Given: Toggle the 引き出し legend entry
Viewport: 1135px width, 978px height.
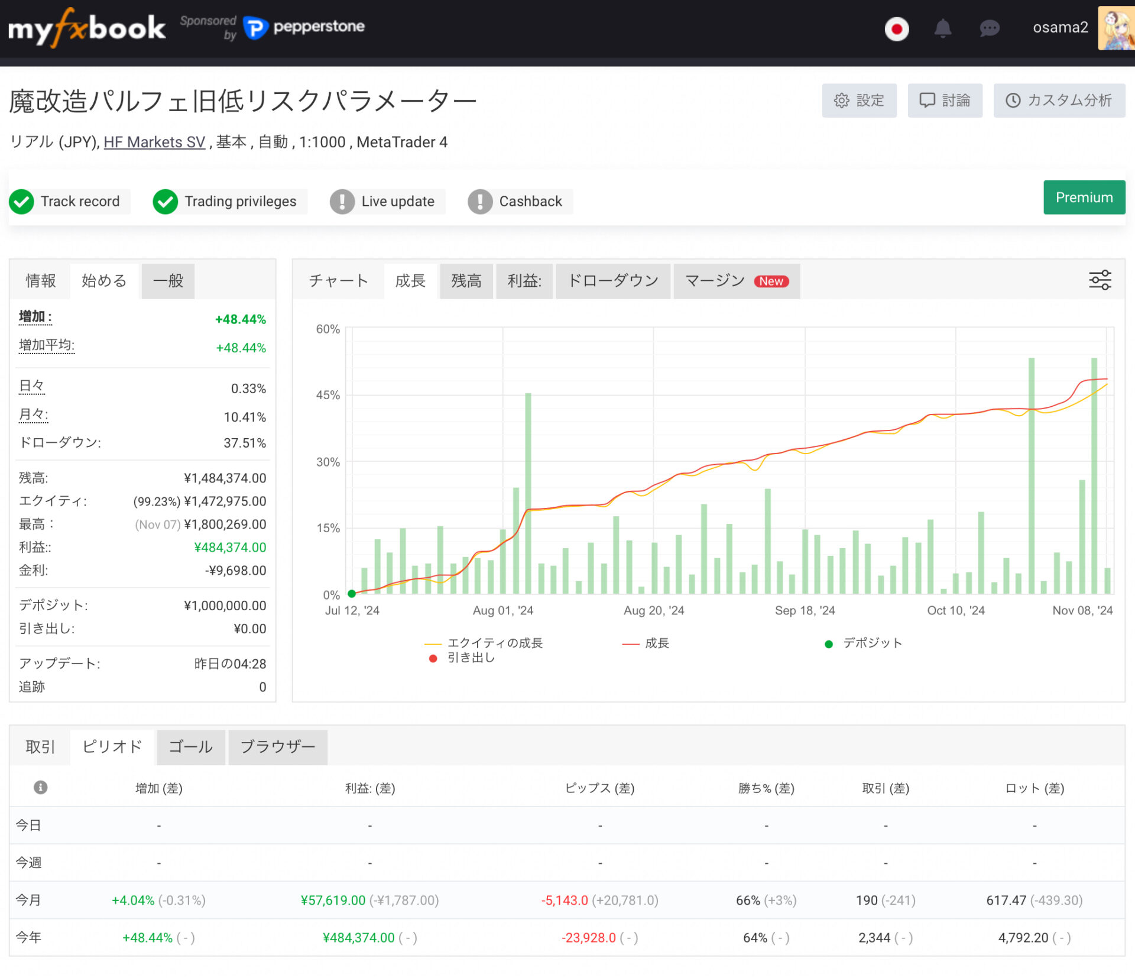Looking at the screenshot, I should (x=462, y=658).
